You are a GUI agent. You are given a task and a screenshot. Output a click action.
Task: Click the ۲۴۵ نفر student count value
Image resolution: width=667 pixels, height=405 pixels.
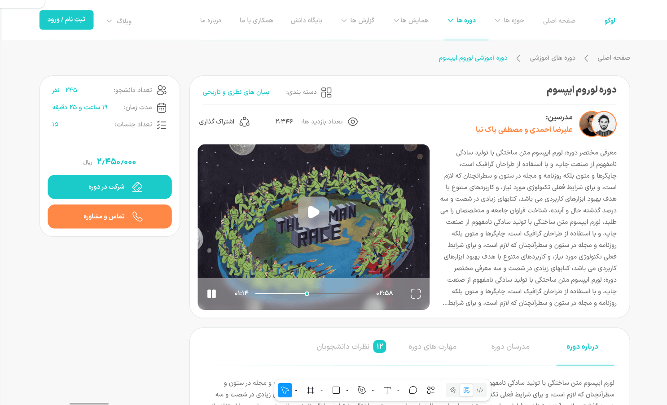[65, 90]
